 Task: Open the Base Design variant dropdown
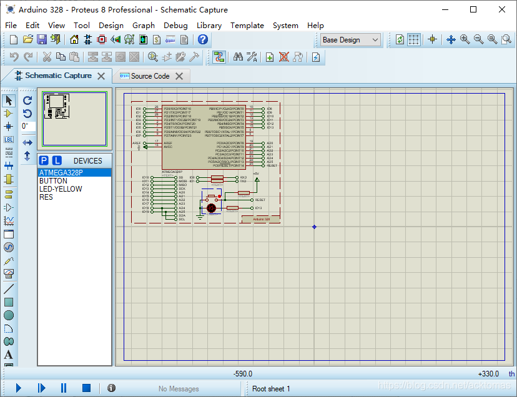click(x=350, y=40)
